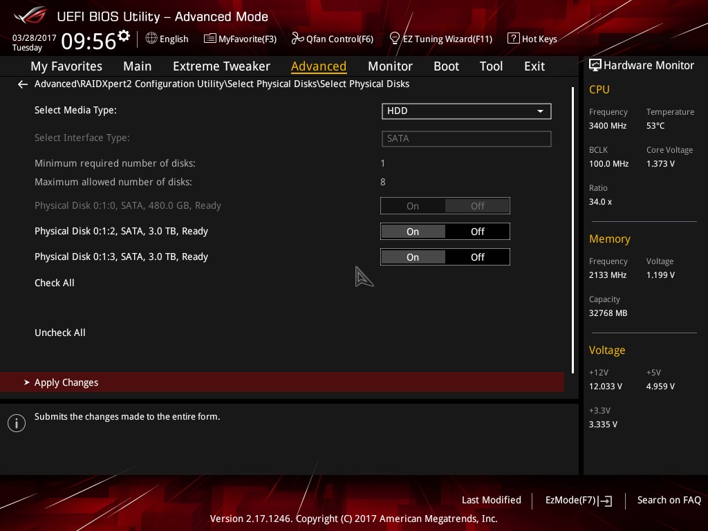
Task: Click the Off toggle for disk 0:1:0
Action: pyautogui.click(x=477, y=205)
